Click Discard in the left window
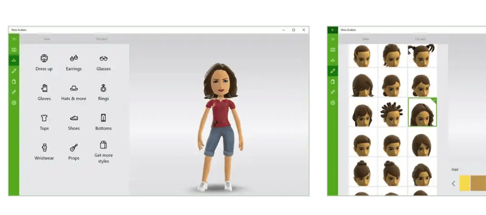The height and width of the screenshot is (215, 486). tap(102, 39)
